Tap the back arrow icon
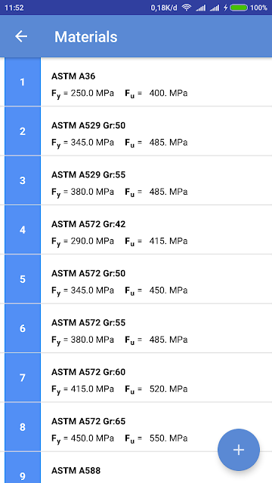This screenshot has height=483, width=272. (x=21, y=37)
